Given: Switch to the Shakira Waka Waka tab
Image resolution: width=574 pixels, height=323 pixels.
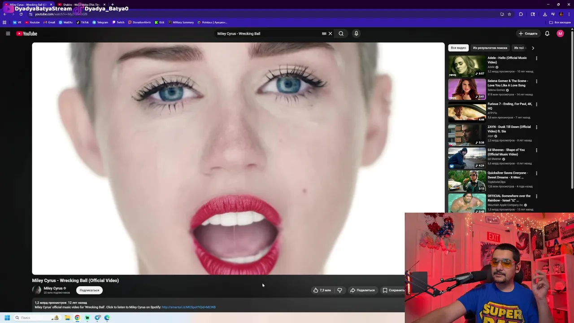Looking at the screenshot, I should tap(81, 4).
